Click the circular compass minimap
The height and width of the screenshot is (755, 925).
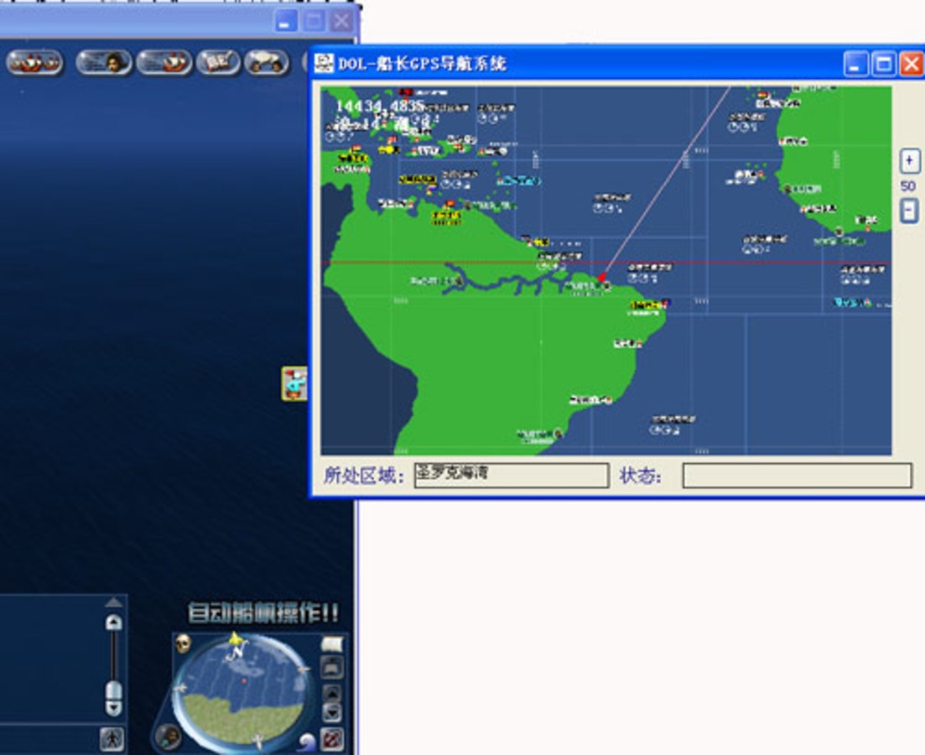coord(242,692)
